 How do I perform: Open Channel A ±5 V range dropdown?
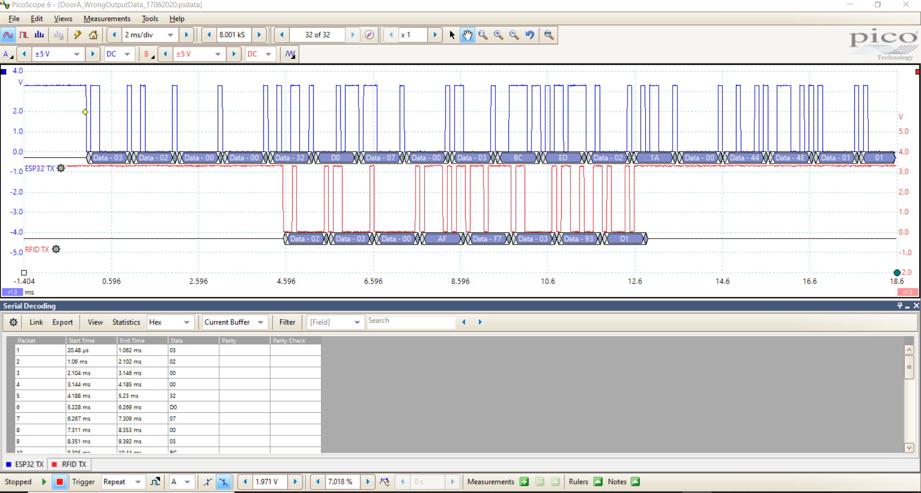coord(77,54)
